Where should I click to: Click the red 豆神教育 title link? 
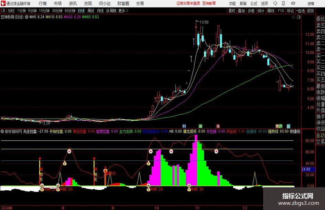tap(209, 3)
